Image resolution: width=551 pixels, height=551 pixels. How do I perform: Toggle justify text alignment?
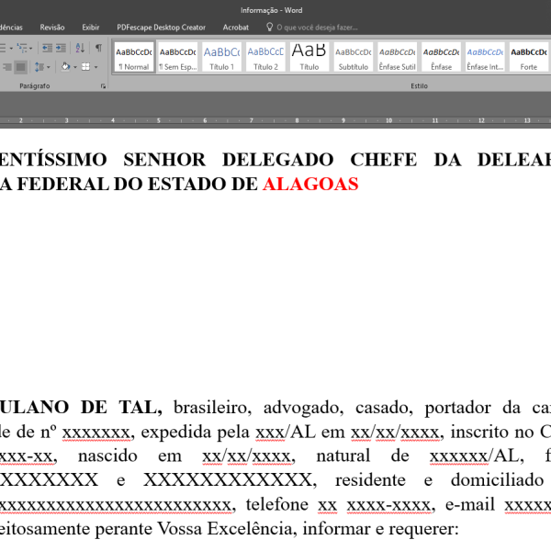pyautogui.click(x=21, y=67)
